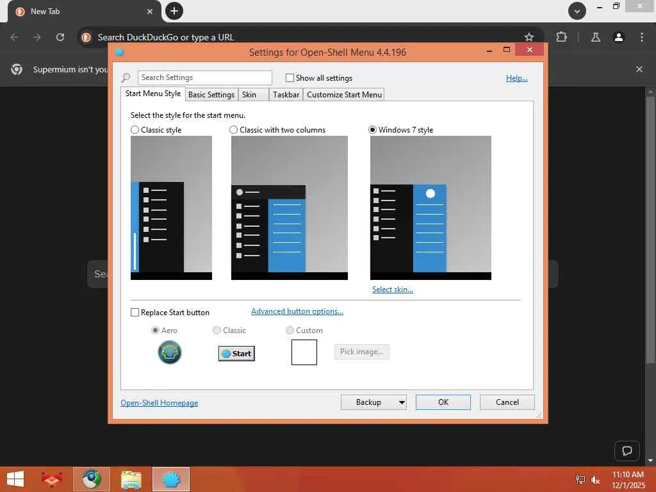Expand the browser tab search dropdown
Screen dimensions: 656x492
pyautogui.click(x=577, y=11)
